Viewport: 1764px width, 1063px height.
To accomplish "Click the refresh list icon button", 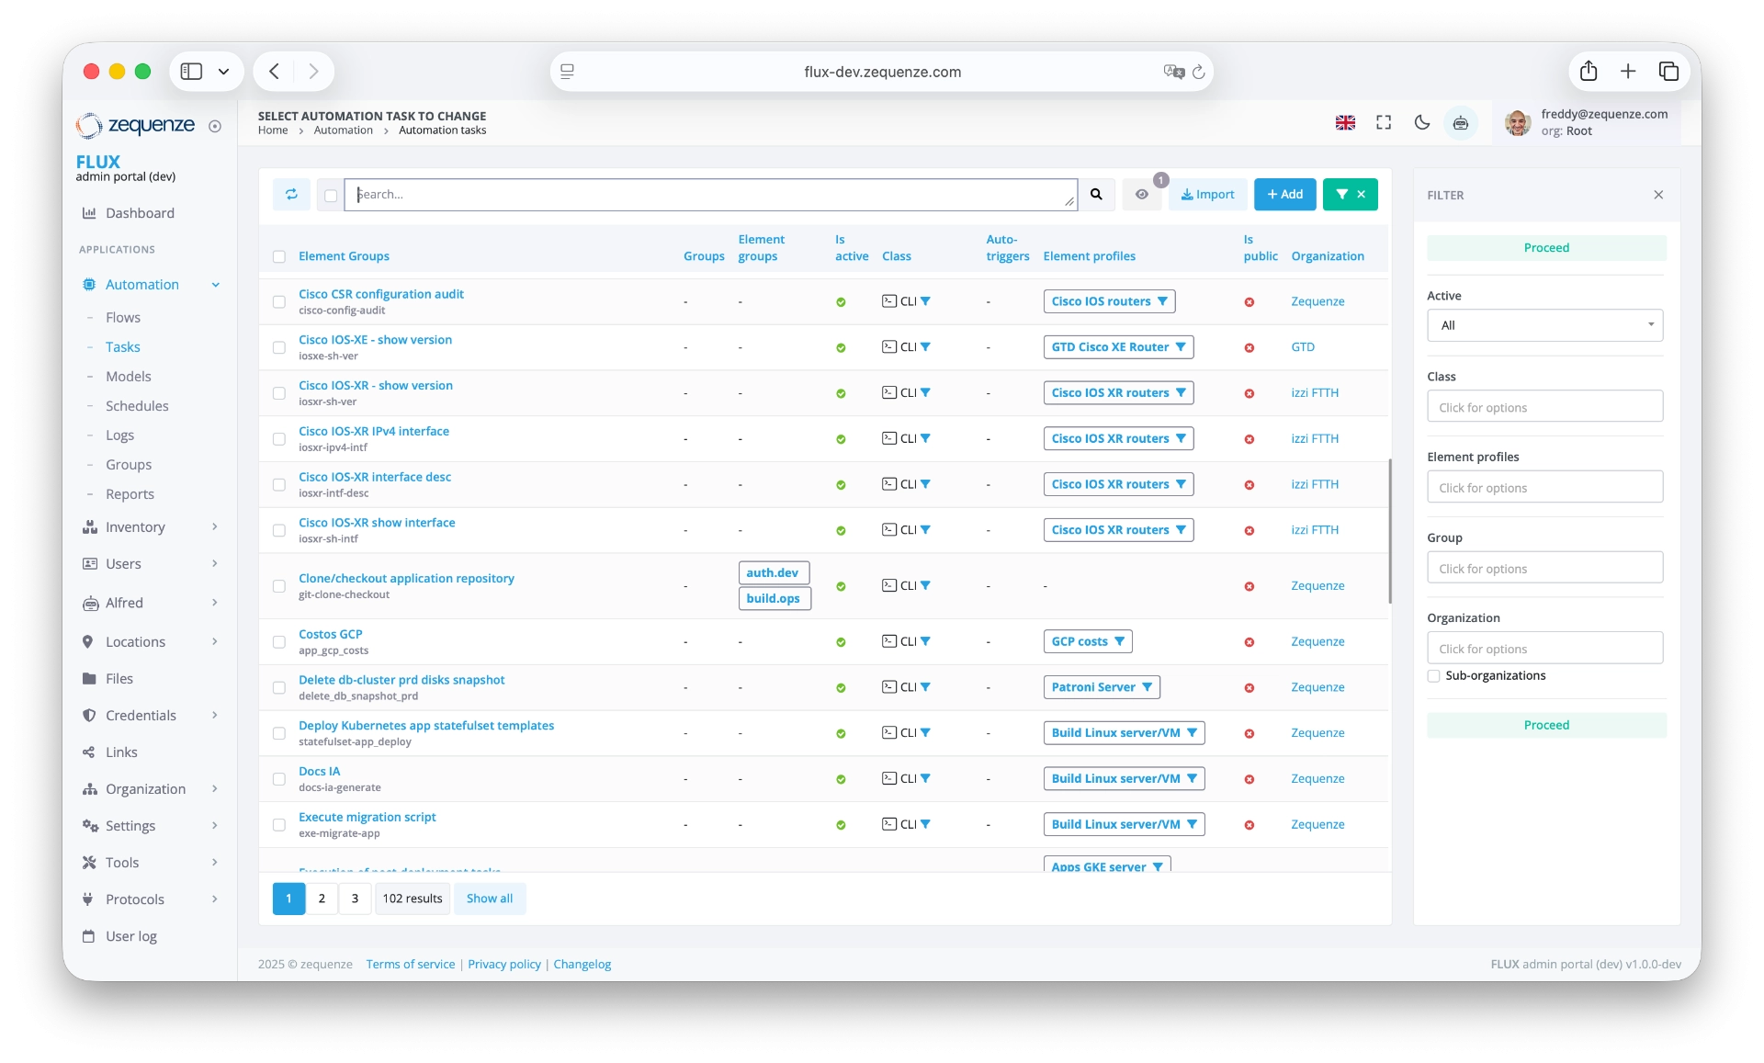I will [291, 194].
